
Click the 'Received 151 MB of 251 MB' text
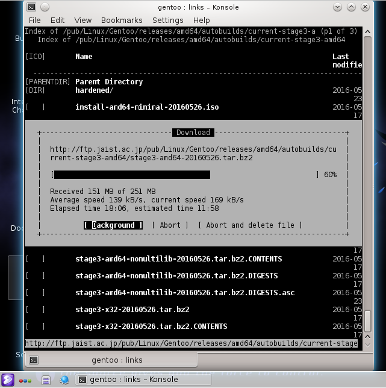click(x=103, y=192)
